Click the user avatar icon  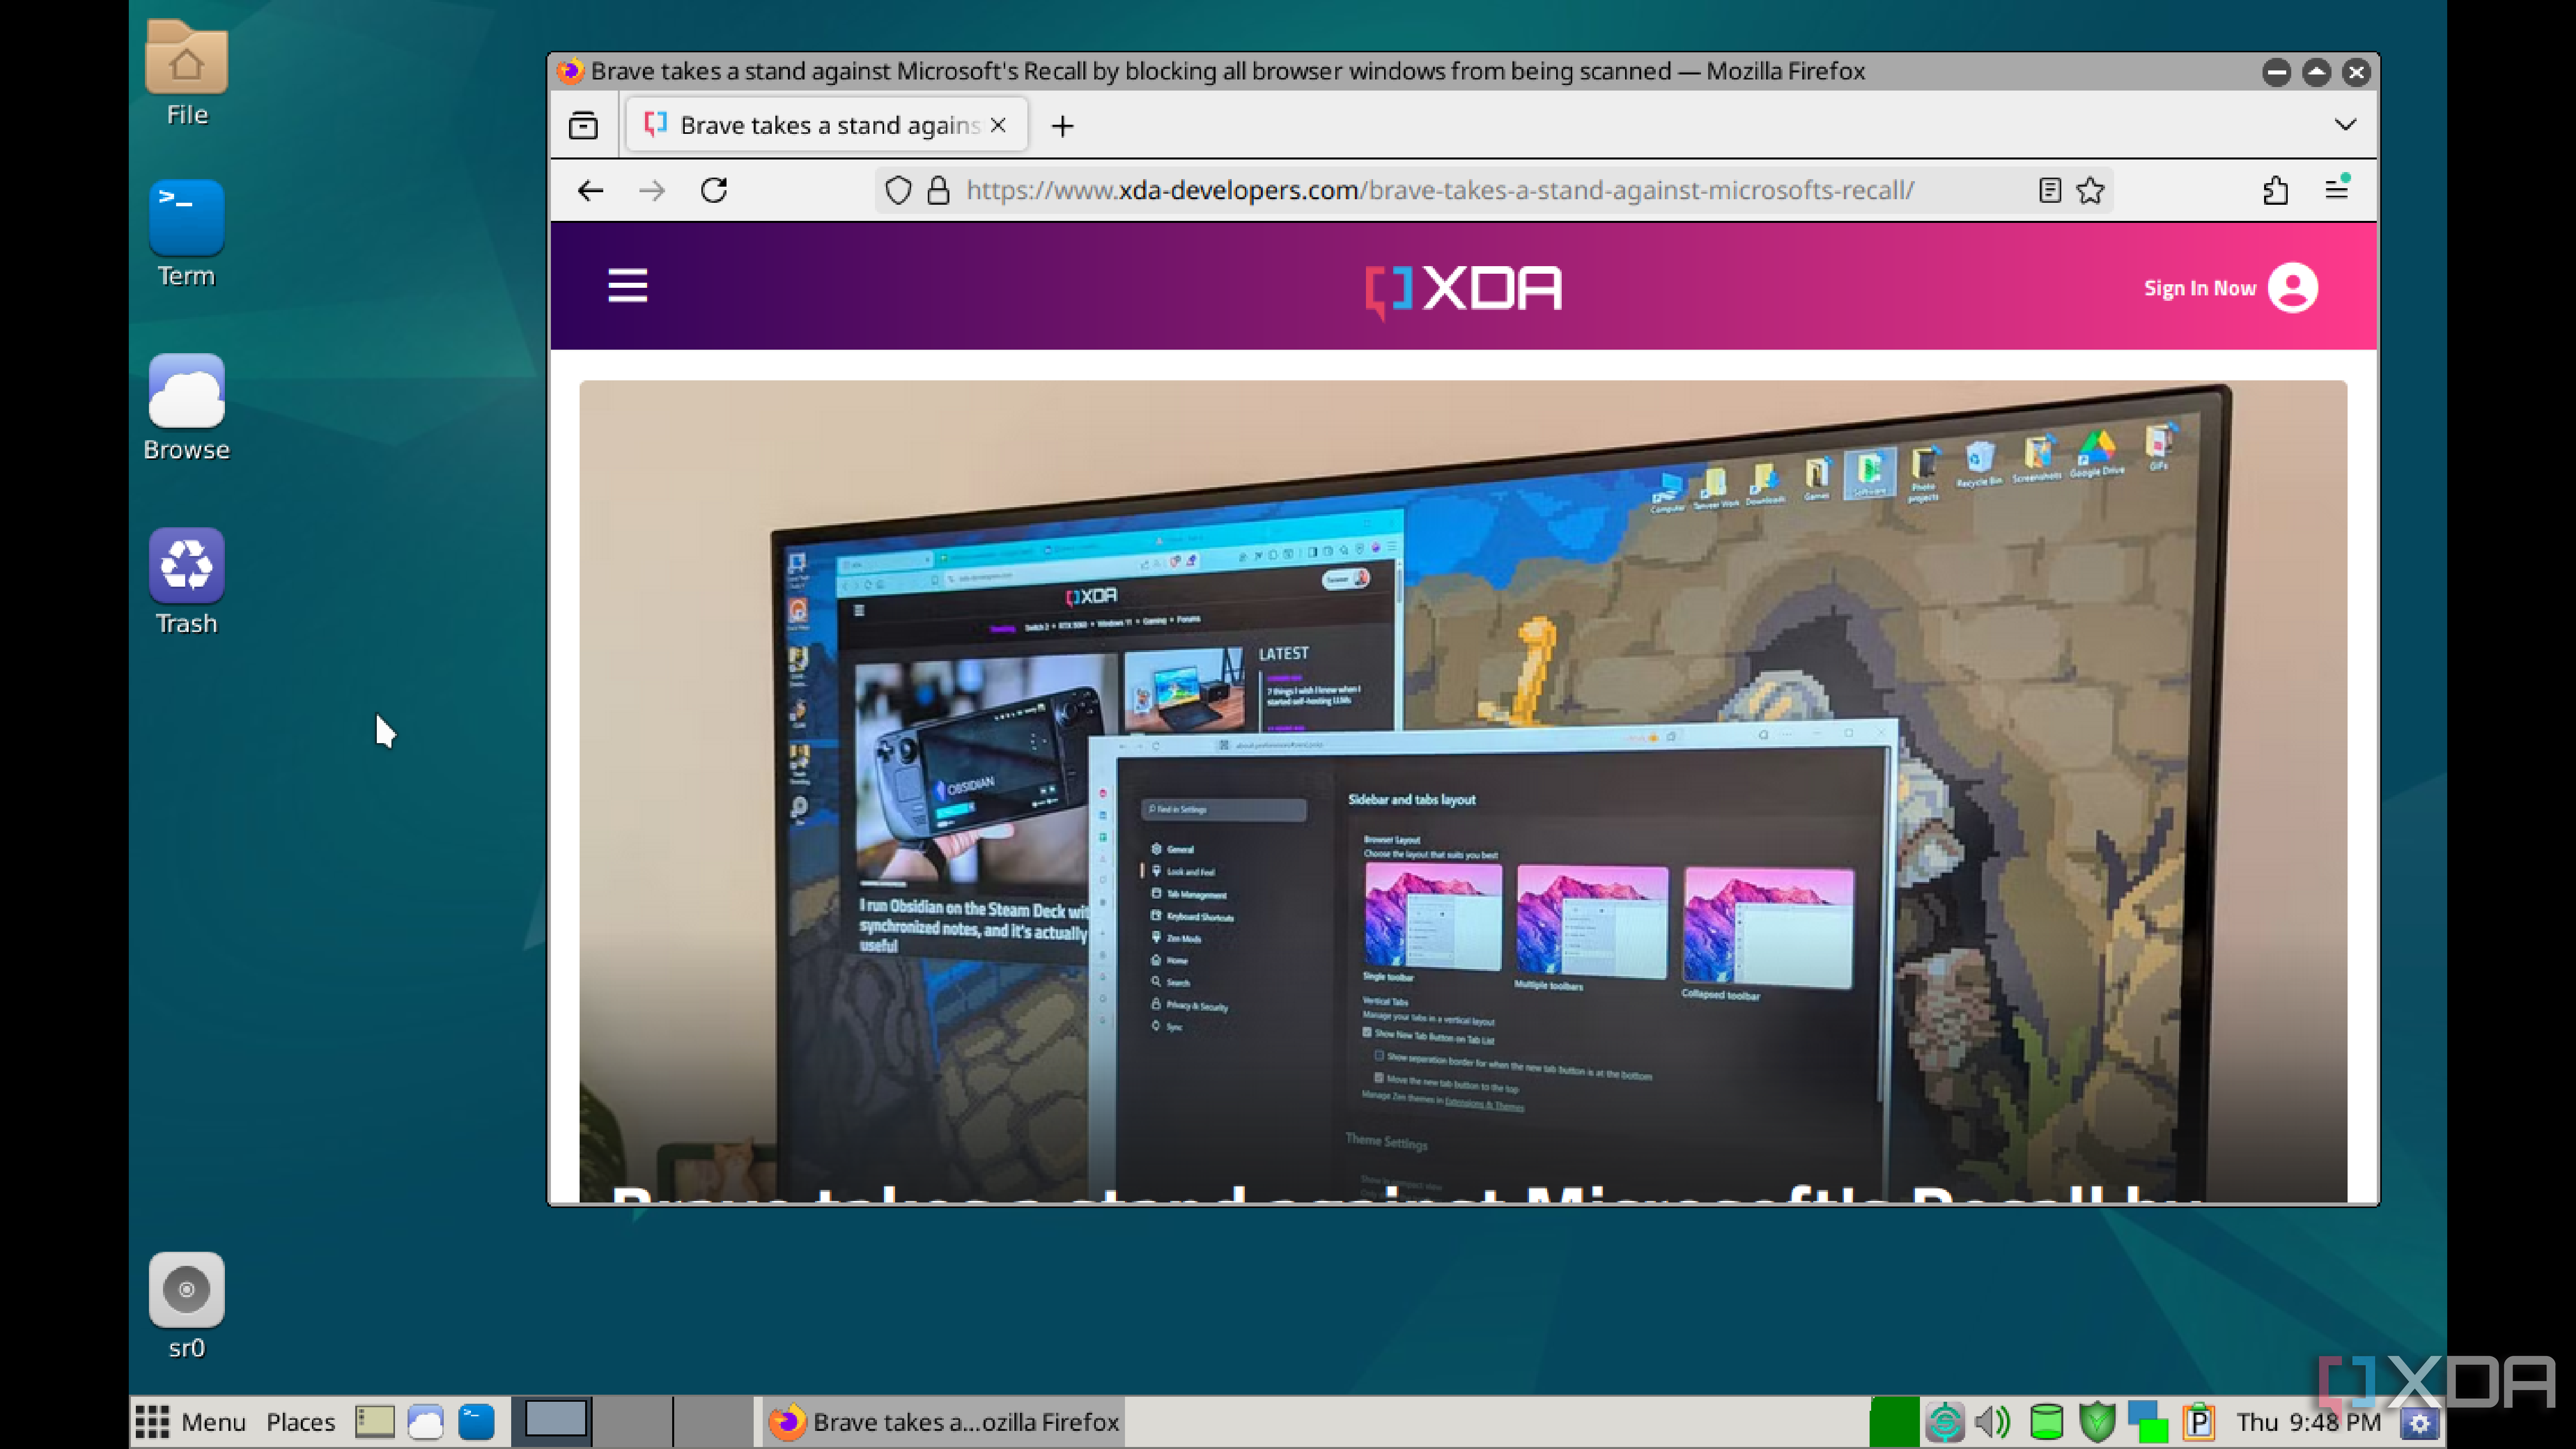[2293, 288]
